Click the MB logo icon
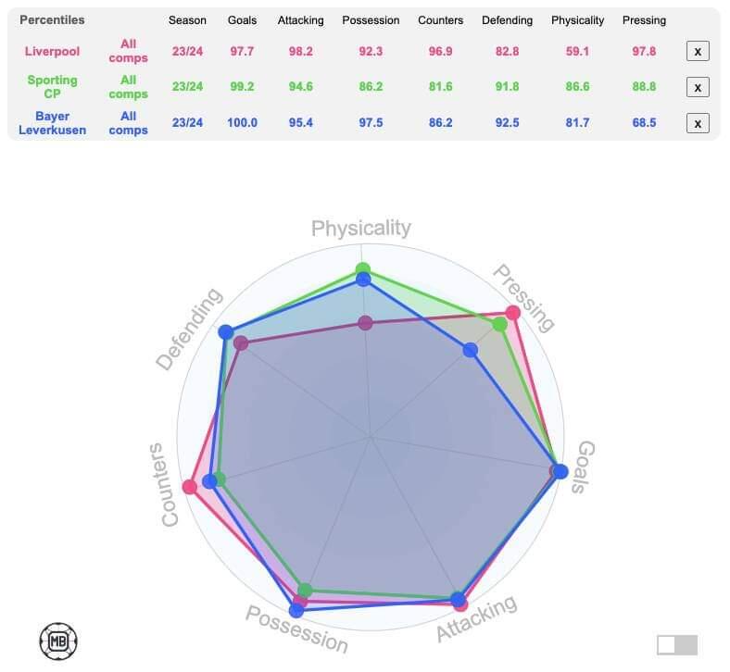The height and width of the screenshot is (672, 730). tap(58, 640)
